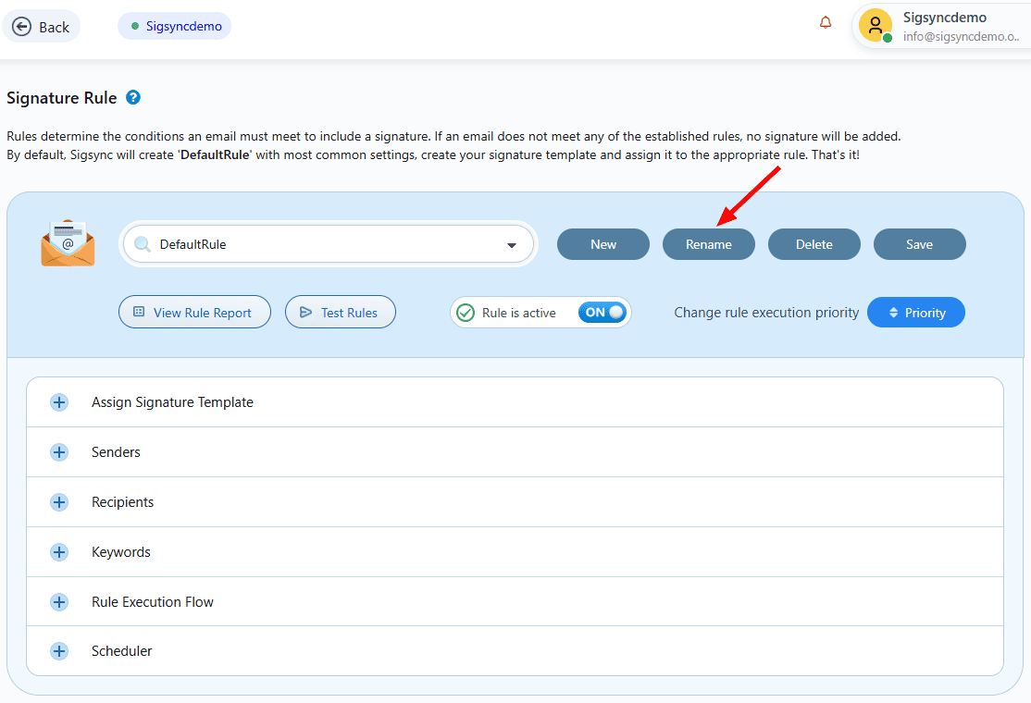This screenshot has height=703, width=1031.
Task: Toggle the Rule is active switch
Action: point(602,313)
